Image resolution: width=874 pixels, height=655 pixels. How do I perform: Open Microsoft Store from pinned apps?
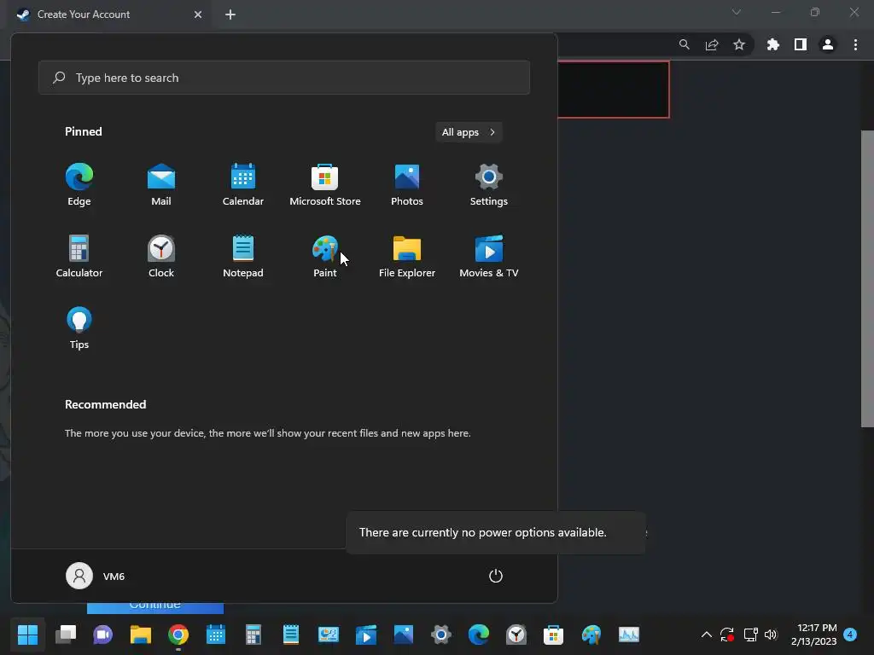325,185
